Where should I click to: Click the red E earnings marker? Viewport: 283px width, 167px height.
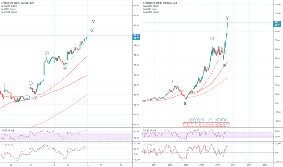(x=227, y=124)
